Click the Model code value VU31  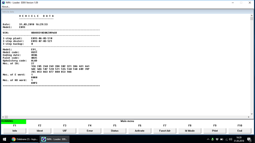pyautogui.click(x=34, y=52)
